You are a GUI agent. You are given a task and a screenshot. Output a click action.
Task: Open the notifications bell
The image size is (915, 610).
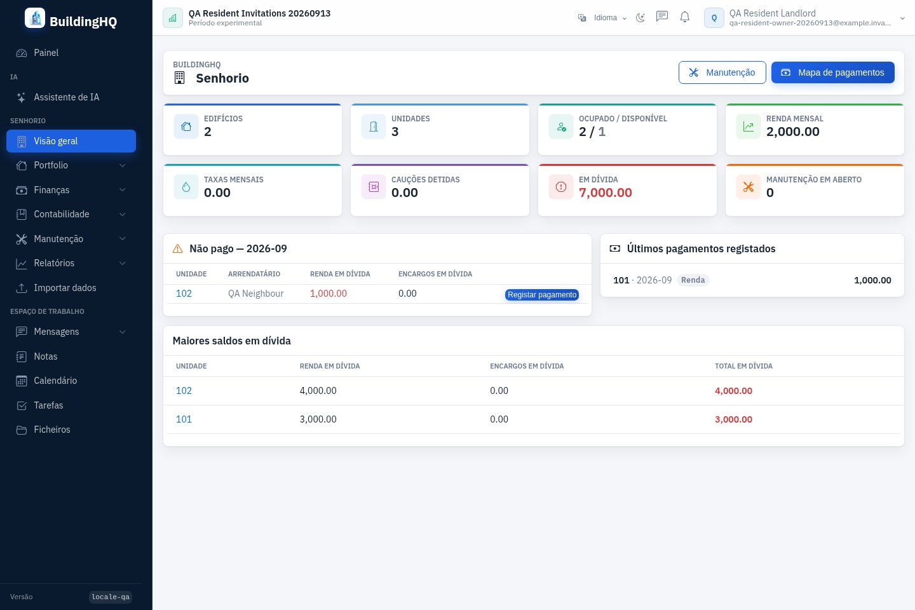click(685, 17)
